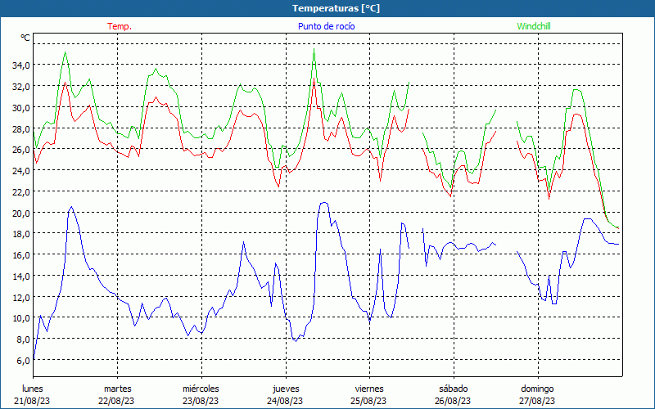This screenshot has height=409, width=655.
Task: Click the sábado day label
Action: click(454, 389)
